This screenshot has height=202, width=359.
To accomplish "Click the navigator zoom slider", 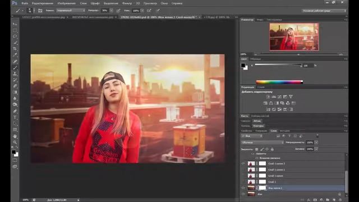I will [298, 54].
